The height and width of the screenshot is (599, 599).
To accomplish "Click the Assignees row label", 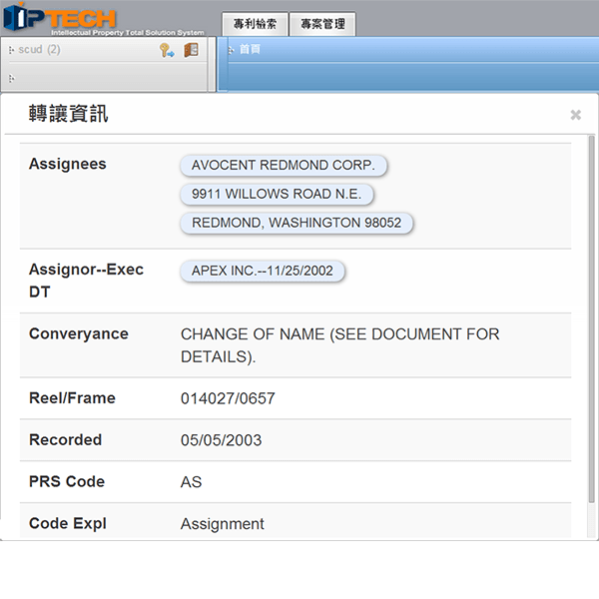I will [68, 164].
